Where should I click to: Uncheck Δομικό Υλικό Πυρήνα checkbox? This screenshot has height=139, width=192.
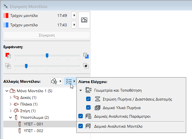coord(88,108)
